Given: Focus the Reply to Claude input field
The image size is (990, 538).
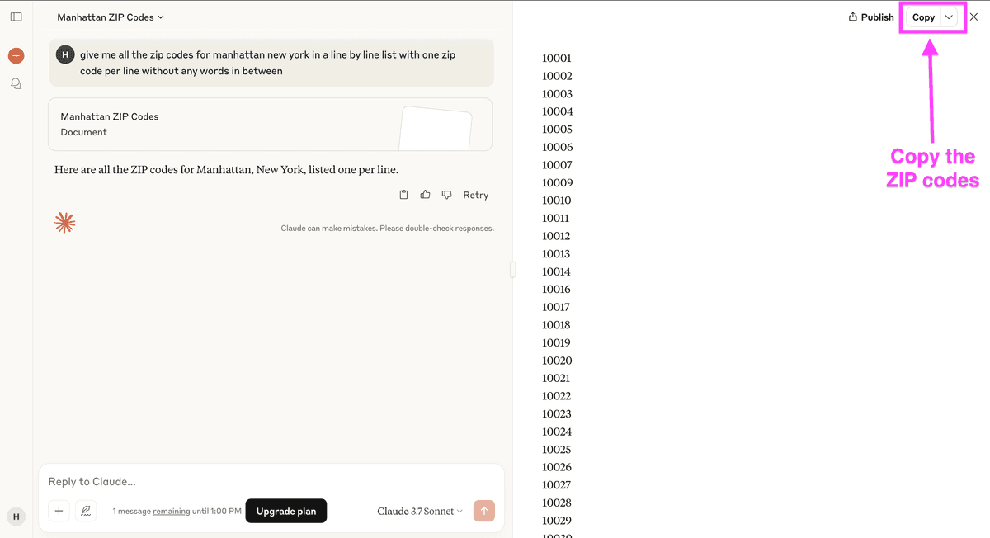Looking at the screenshot, I should tap(271, 481).
